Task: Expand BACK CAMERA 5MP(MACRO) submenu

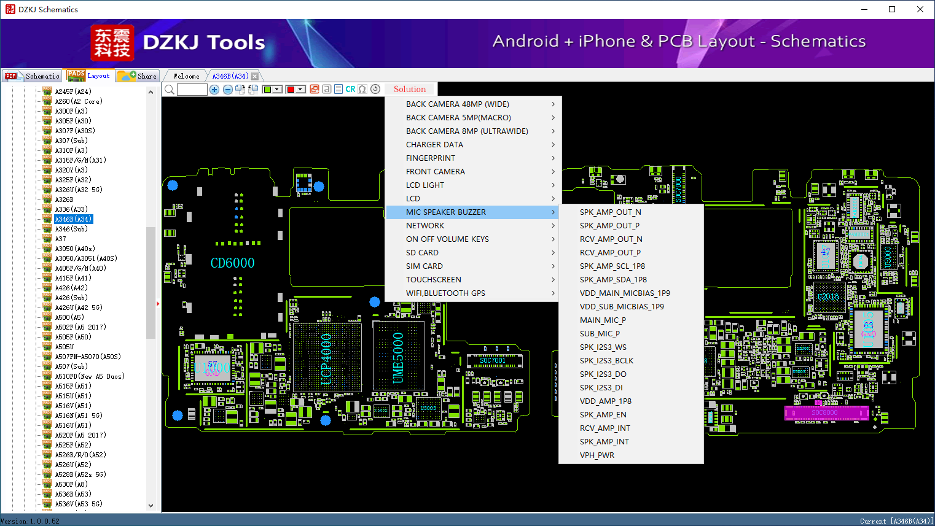Action: click(x=472, y=118)
